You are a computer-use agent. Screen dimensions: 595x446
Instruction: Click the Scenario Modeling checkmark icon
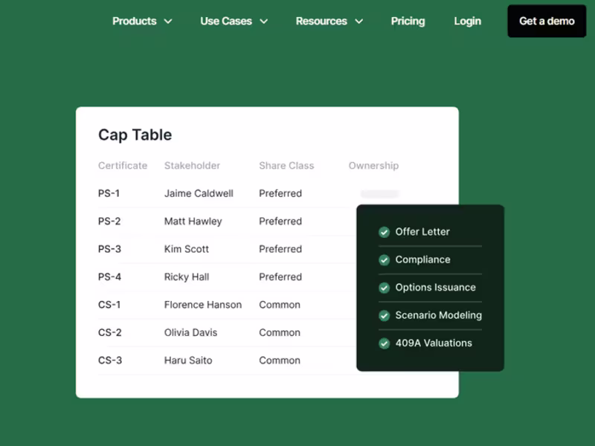tap(384, 316)
